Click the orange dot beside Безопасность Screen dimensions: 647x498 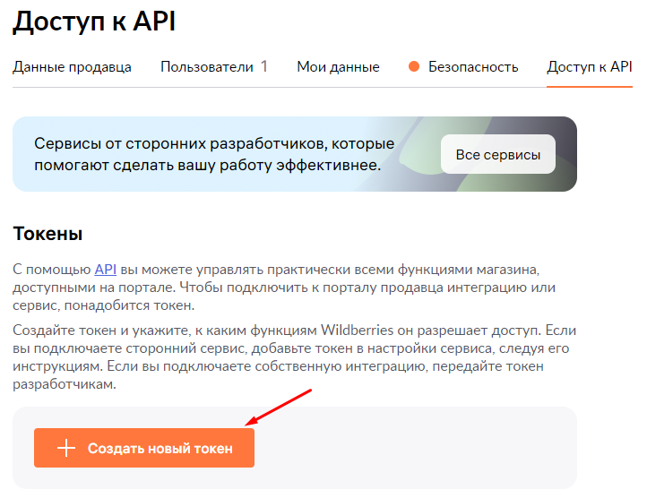pyautogui.click(x=414, y=66)
